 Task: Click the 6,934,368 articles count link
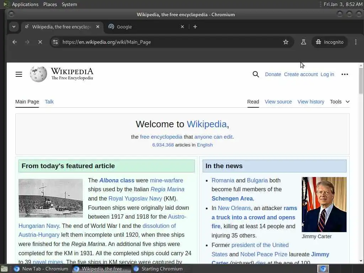pyautogui.click(x=163, y=145)
